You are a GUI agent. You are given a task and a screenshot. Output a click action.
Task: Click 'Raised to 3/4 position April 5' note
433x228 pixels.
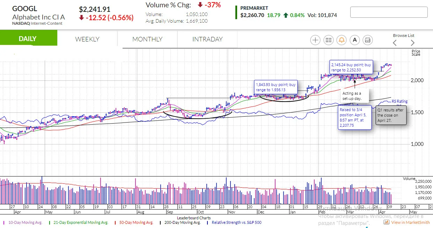354,117
